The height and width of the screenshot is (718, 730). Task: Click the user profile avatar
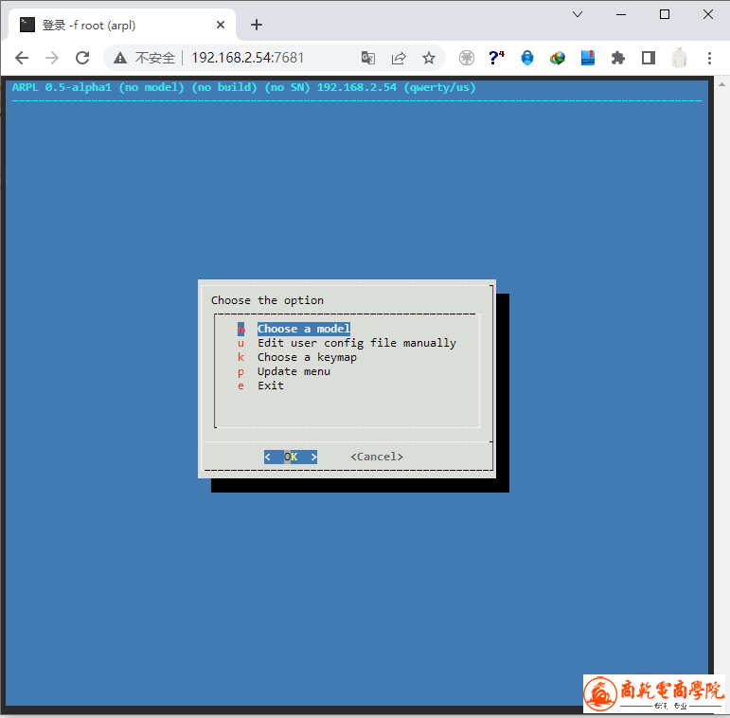point(679,58)
